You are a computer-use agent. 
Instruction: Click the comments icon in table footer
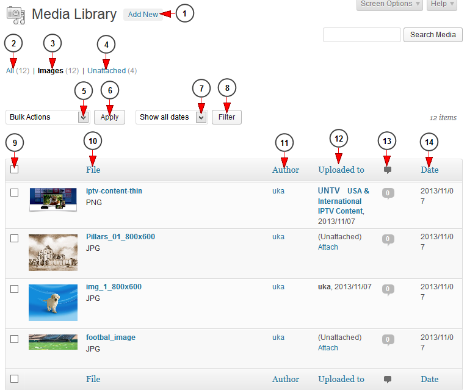pyautogui.click(x=387, y=379)
